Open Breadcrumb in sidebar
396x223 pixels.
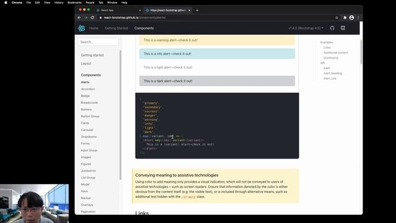pos(89,103)
